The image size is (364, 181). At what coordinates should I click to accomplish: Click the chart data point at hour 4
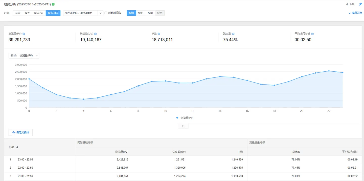pyautogui.click(x=84, y=99)
